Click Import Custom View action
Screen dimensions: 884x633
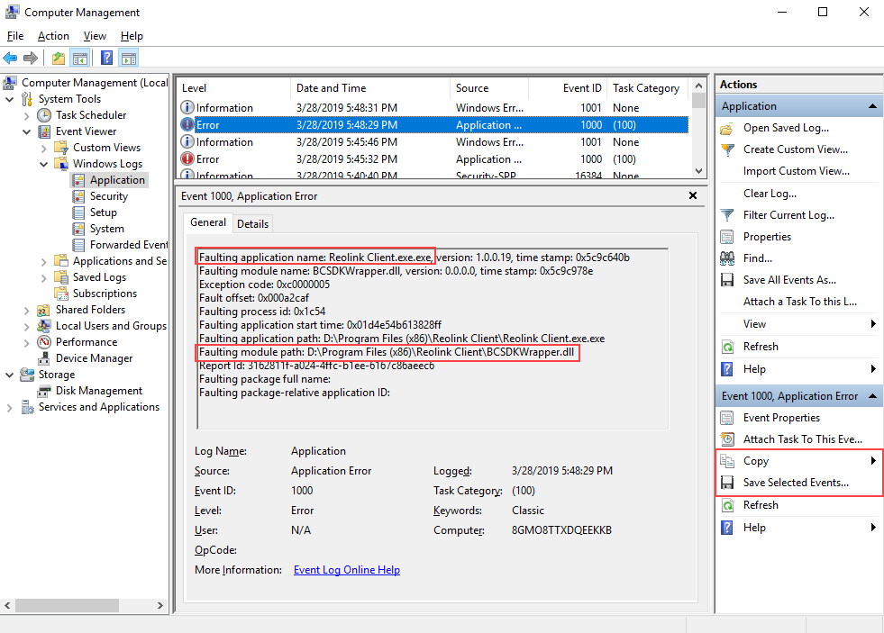(x=796, y=171)
